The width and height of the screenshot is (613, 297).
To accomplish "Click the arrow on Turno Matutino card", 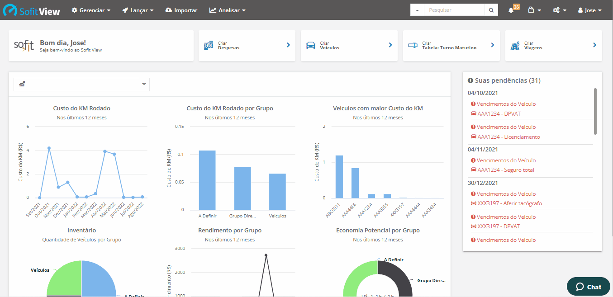I will point(493,45).
